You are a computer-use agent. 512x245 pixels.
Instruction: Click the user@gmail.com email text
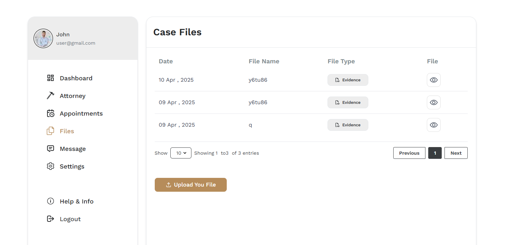(76, 43)
